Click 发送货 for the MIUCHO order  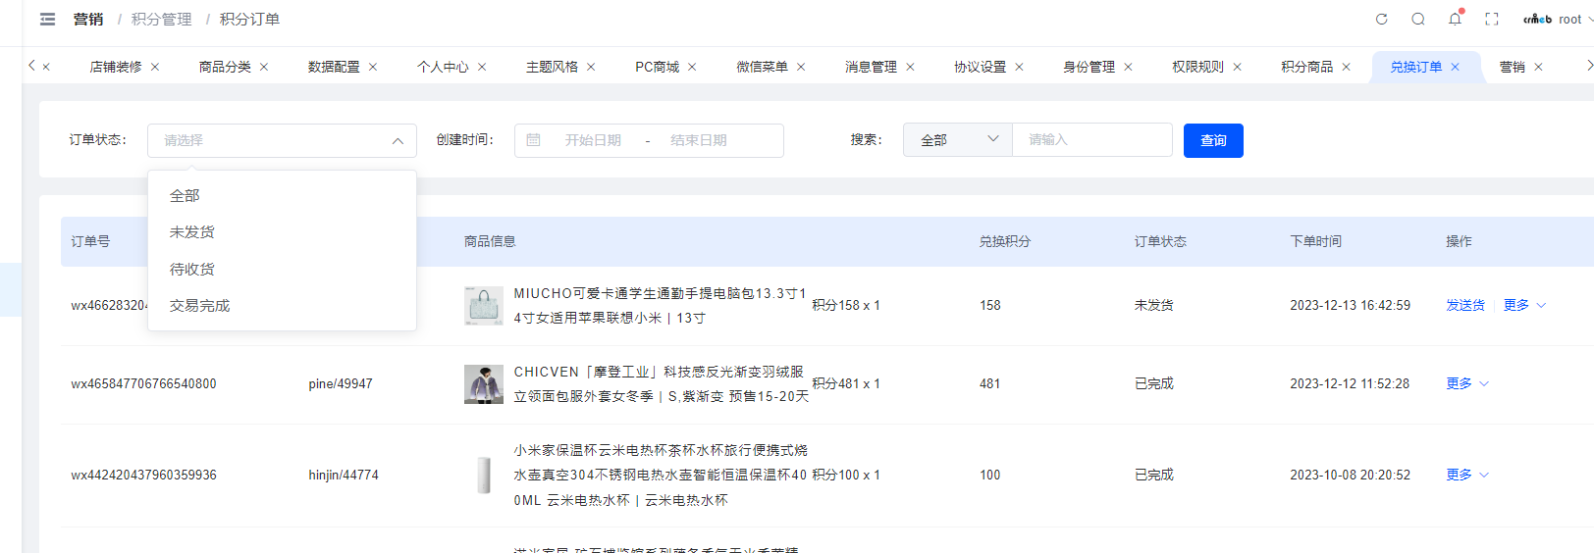click(1465, 305)
